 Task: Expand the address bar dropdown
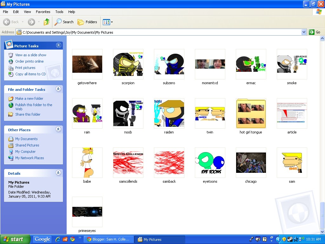point(304,32)
